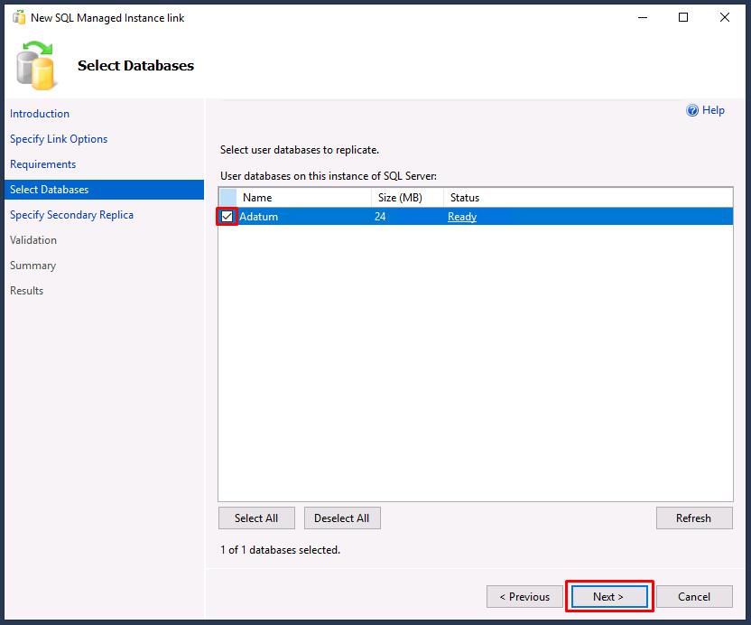This screenshot has height=625, width=751.
Task: Open the Ready status link
Action: [x=462, y=217]
